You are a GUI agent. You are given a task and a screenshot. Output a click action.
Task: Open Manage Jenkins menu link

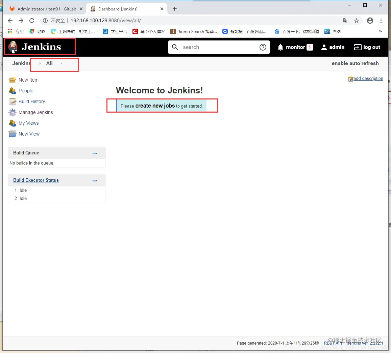pos(36,113)
